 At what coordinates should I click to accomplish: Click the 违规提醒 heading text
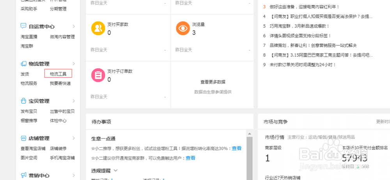click(101, 171)
